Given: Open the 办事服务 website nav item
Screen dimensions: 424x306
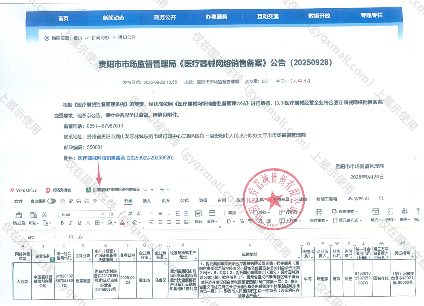Looking at the screenshot, I should 216,17.
